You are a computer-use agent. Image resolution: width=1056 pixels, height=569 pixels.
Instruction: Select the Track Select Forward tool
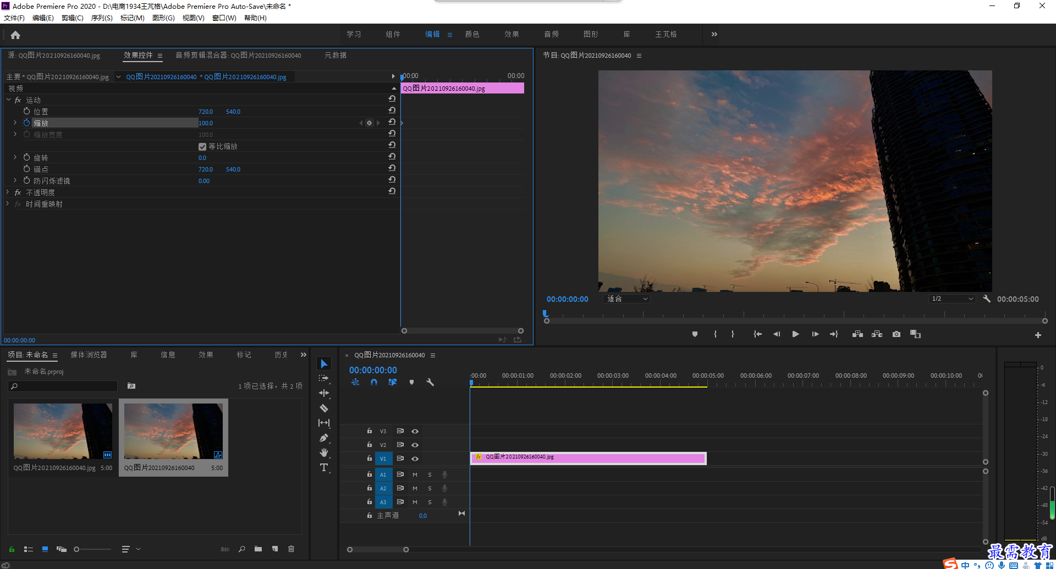click(x=324, y=378)
